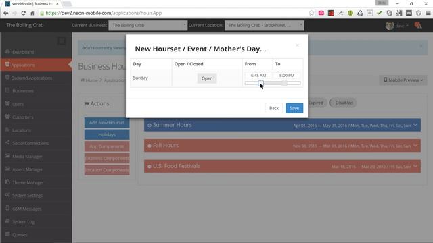Click the To time slider handle
Image resolution: width=433 pixels, height=243 pixels.
pos(284,83)
